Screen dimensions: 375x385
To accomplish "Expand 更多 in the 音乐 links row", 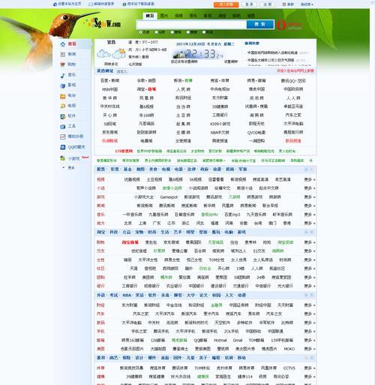I will 310,215.
